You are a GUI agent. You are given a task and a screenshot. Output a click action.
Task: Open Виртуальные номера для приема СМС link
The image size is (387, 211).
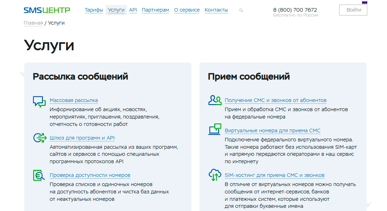[x=272, y=130]
